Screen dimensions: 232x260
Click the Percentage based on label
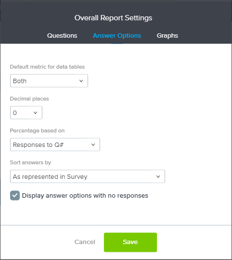tap(37, 130)
